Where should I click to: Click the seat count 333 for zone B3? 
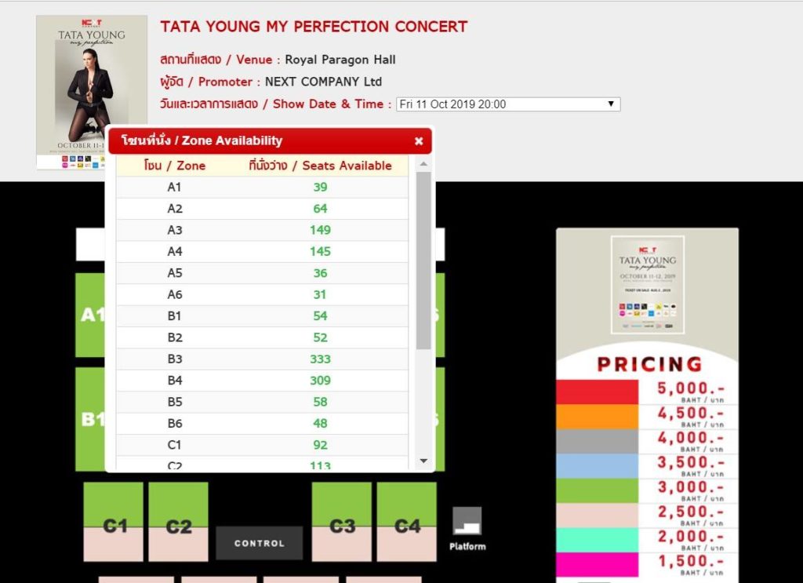coord(320,359)
